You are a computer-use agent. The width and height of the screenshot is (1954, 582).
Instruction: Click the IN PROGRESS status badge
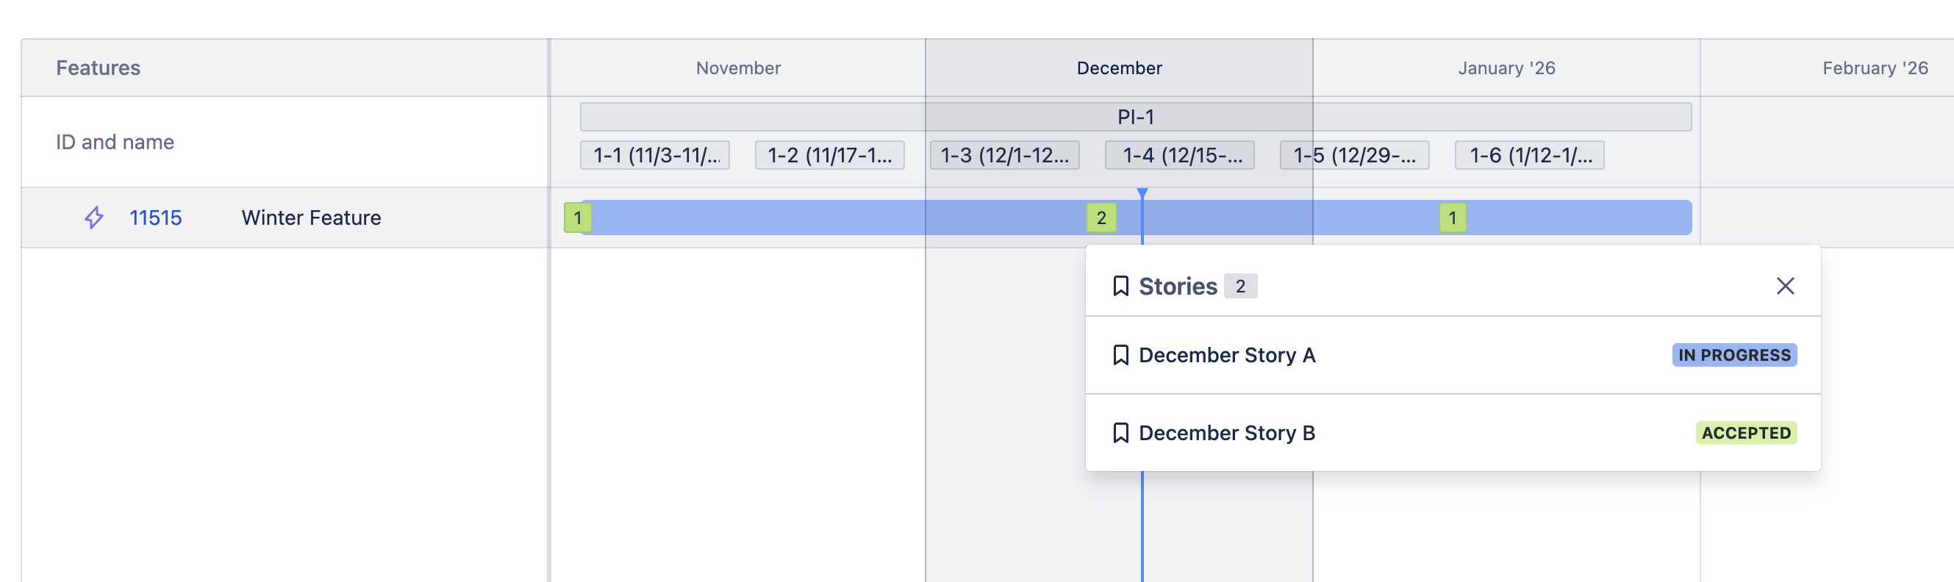pos(1734,356)
